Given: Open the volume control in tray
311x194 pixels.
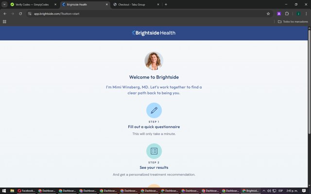Looking at the screenshot, I should [269, 191].
